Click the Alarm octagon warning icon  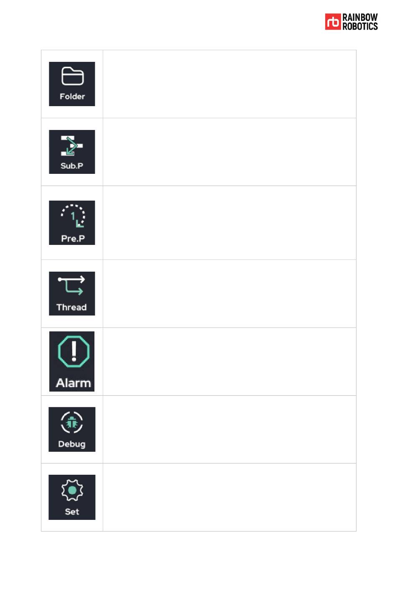coord(72,361)
